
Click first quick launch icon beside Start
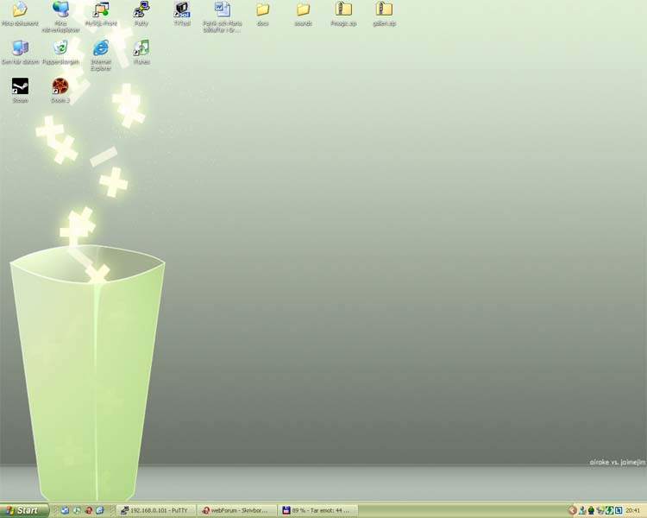click(x=65, y=510)
